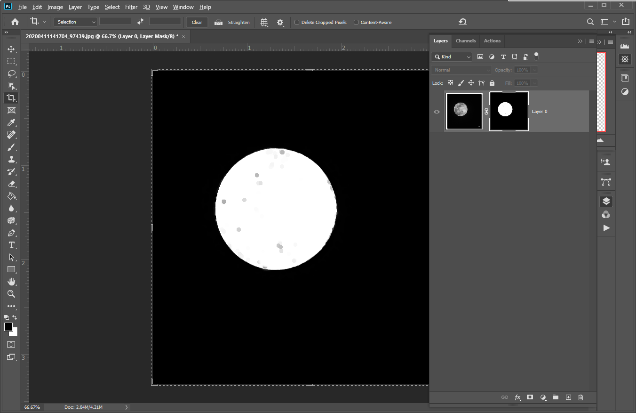Image resolution: width=636 pixels, height=413 pixels.
Task: Click the Clear button
Action: (x=197, y=22)
